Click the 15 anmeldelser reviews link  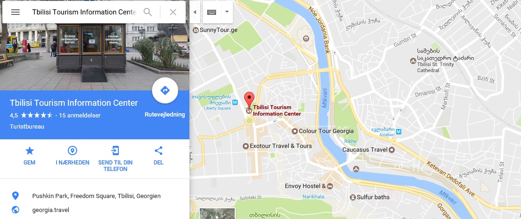click(x=80, y=116)
